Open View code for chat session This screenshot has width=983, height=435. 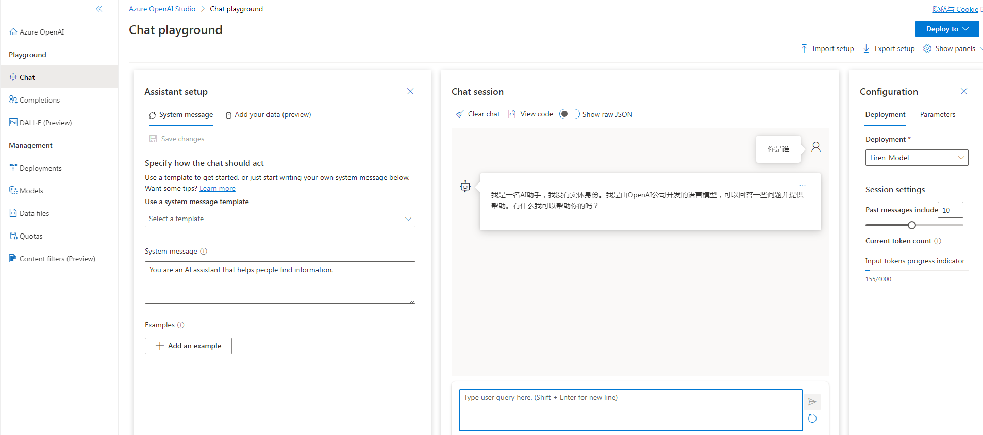point(530,114)
